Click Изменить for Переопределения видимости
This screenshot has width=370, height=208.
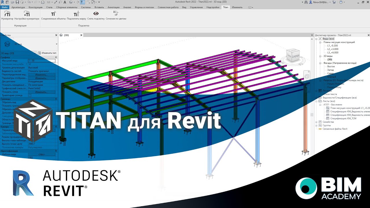click(41, 75)
